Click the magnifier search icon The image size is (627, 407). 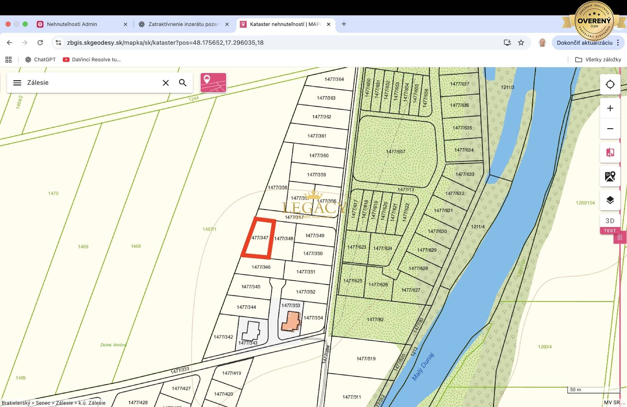point(183,83)
